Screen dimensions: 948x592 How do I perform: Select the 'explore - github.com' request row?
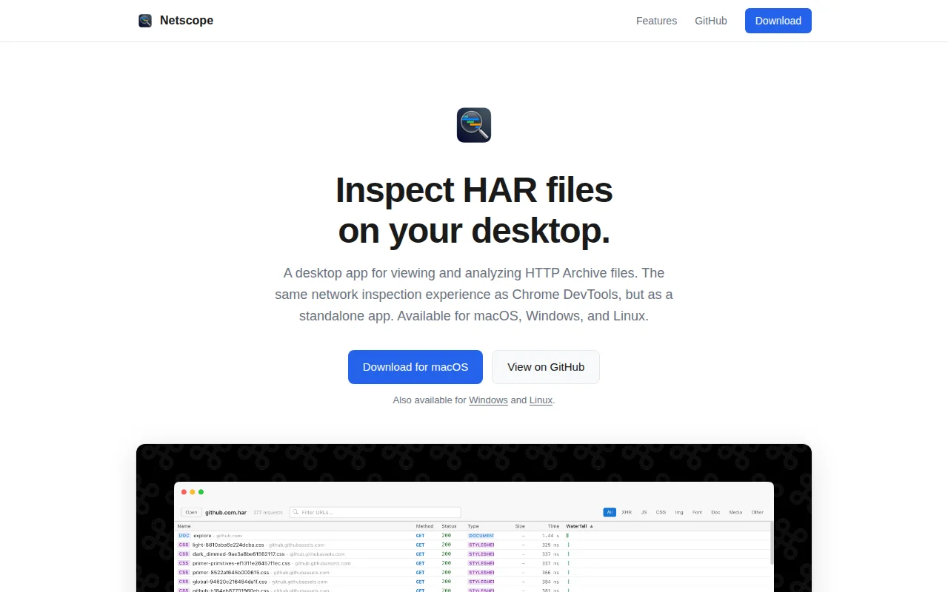pos(472,535)
